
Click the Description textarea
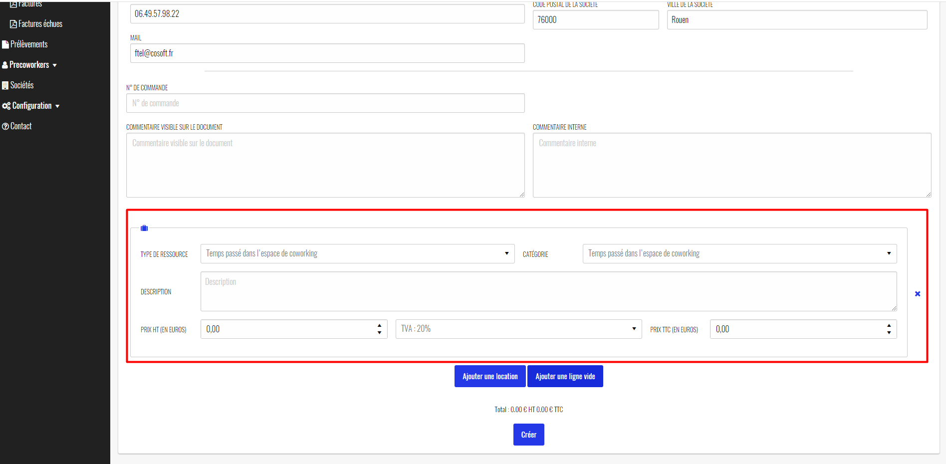click(549, 291)
